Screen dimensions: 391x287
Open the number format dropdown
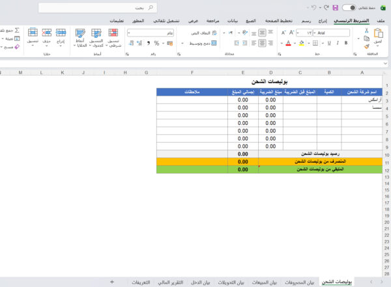(x=129, y=33)
